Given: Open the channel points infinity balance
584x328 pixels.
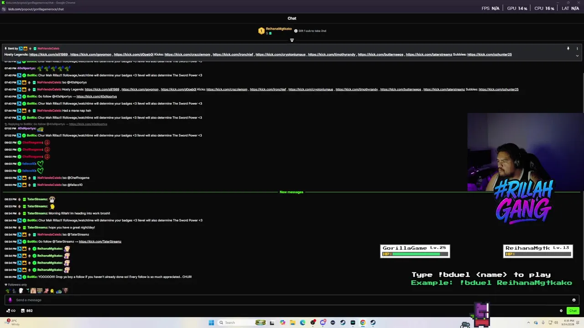Looking at the screenshot, I should [10, 311].
